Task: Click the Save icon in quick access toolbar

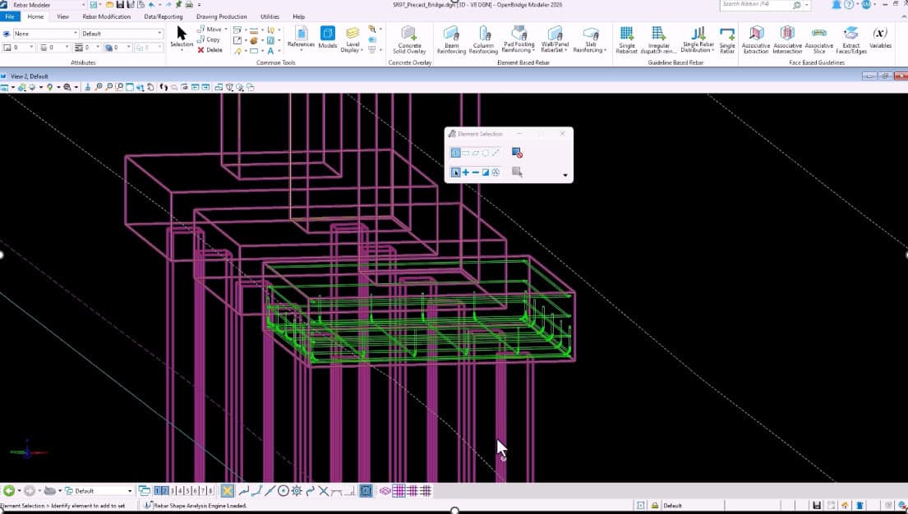Action: (120, 5)
